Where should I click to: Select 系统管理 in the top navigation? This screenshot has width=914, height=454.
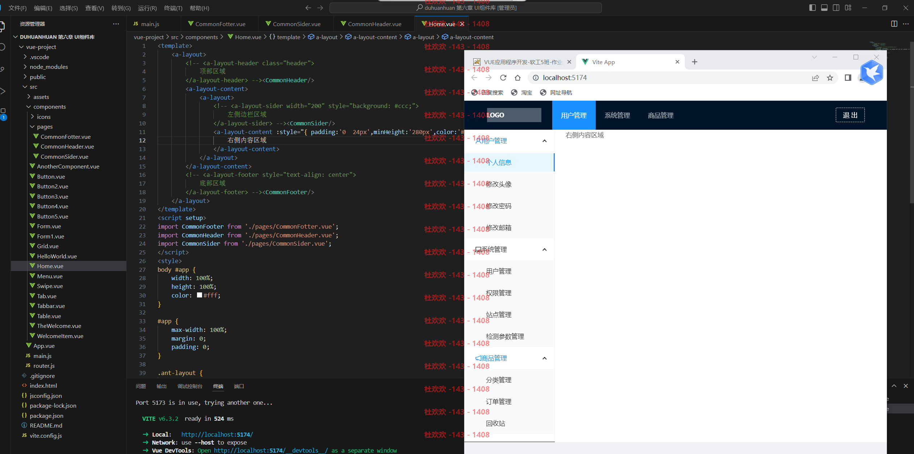617,115
